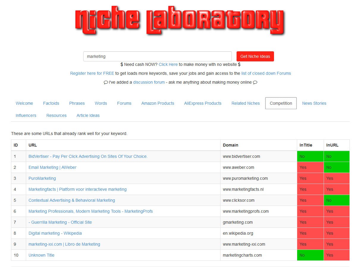Switch to the Welcome tab

click(24, 103)
